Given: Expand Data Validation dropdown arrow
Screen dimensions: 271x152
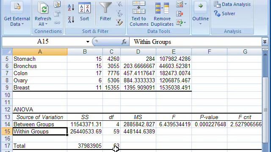Looking at the screenshot, I should (185, 4).
